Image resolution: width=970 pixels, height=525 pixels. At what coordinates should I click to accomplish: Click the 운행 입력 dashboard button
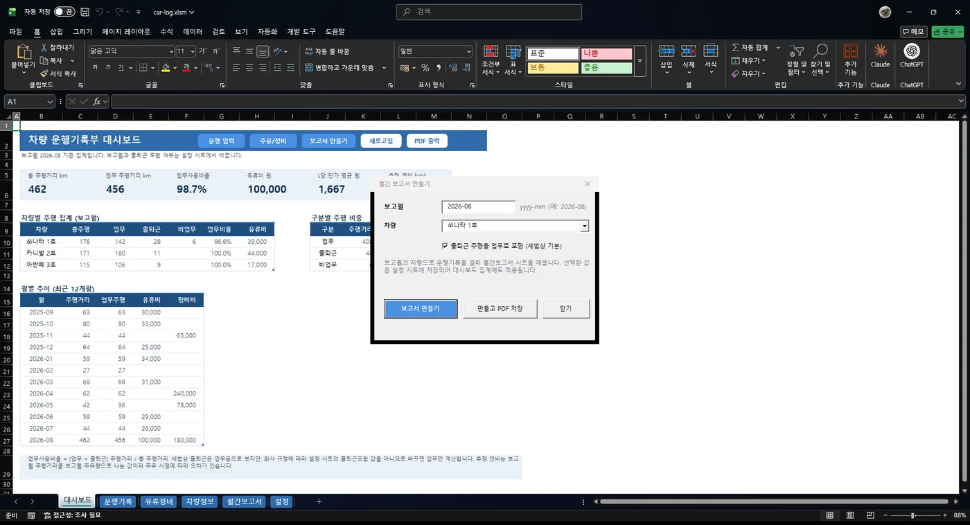[221, 141]
